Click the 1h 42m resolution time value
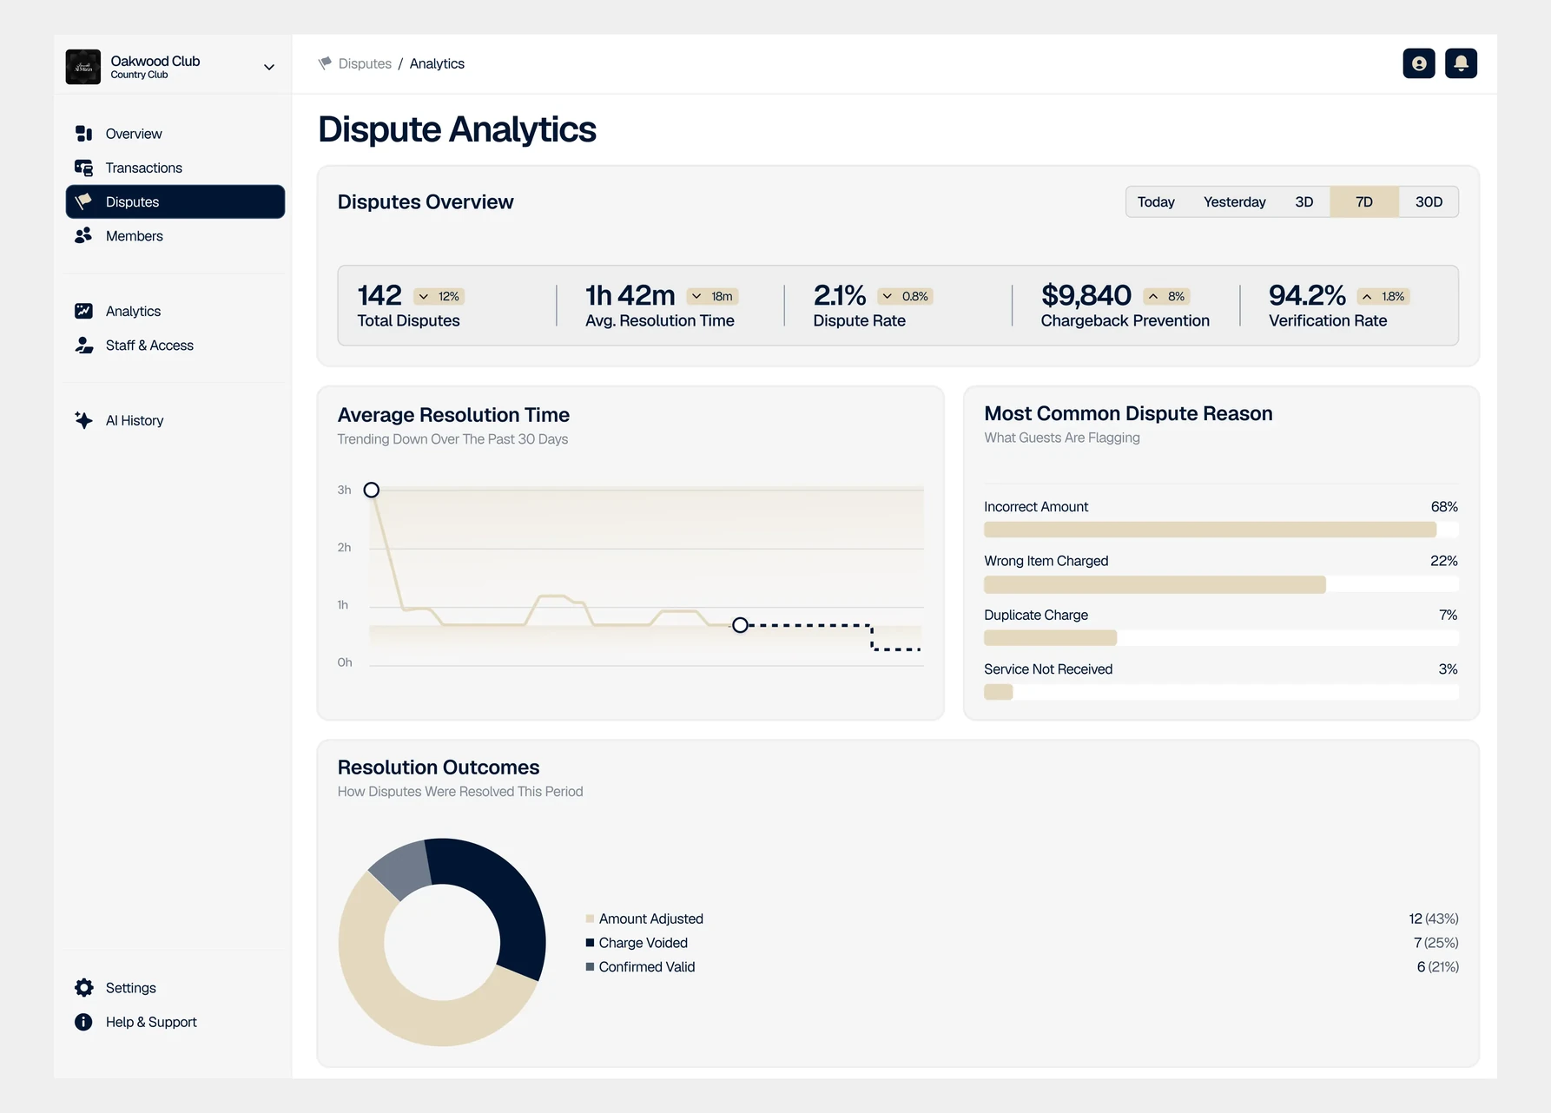Image resolution: width=1551 pixels, height=1113 pixels. pos(630,295)
